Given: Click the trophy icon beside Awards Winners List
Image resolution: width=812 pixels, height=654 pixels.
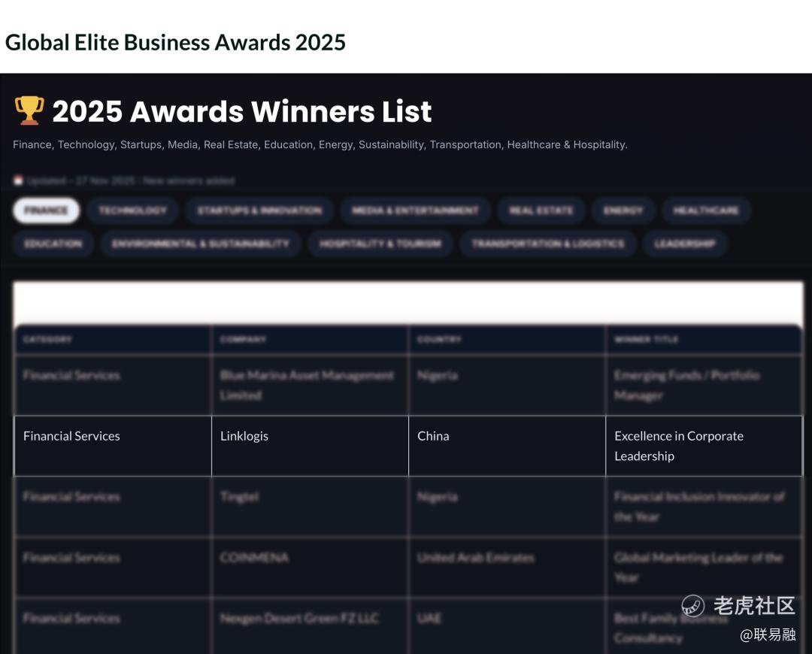Looking at the screenshot, I should coord(29,111).
